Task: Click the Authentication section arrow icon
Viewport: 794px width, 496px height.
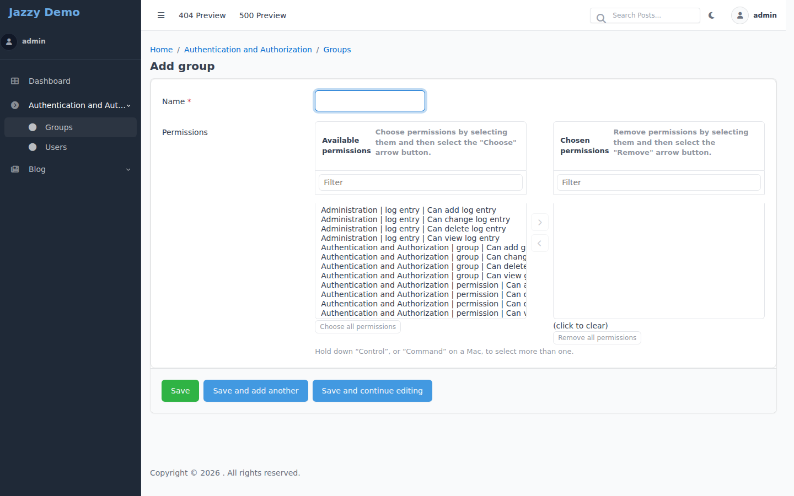Action: pos(15,105)
